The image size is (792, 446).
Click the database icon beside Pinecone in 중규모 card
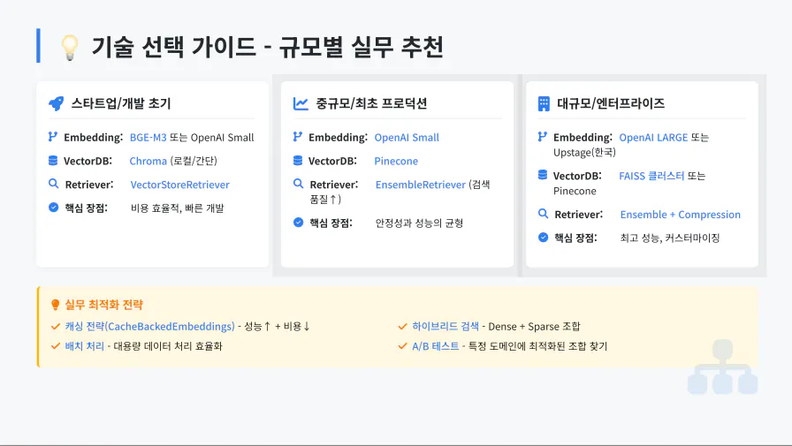[x=298, y=161]
